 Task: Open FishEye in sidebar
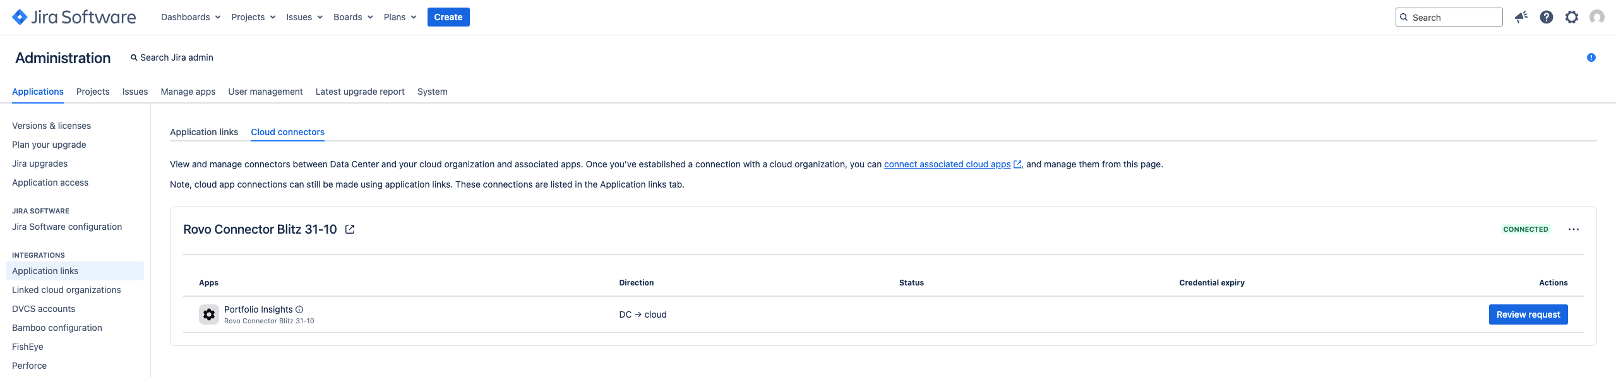tap(28, 347)
